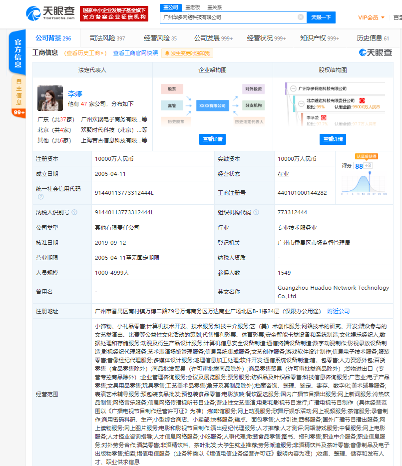
Task: Click the help icon beside 纳税人识别号
Action: point(74,212)
